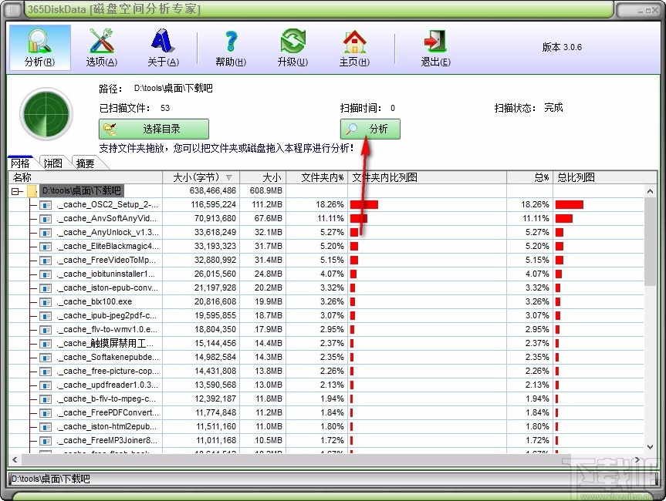Collapse the D:\tools\桌面\下载吧 tree node

coord(15,190)
